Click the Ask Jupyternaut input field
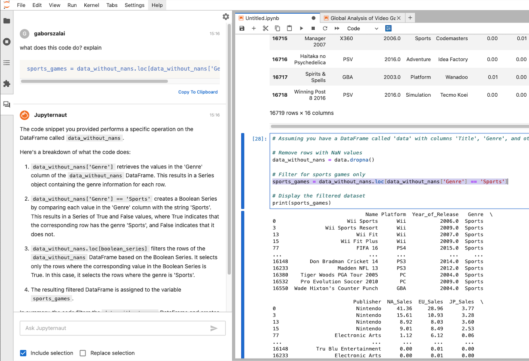 click(x=123, y=328)
